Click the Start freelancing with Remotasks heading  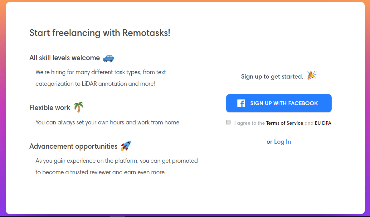tap(100, 33)
